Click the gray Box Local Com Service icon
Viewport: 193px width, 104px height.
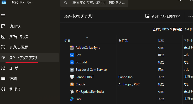coord(72,70)
